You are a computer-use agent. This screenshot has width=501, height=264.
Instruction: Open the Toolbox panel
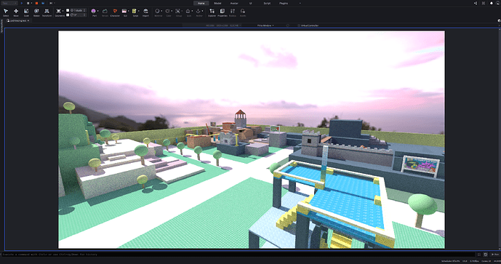pyautogui.click(x=233, y=12)
